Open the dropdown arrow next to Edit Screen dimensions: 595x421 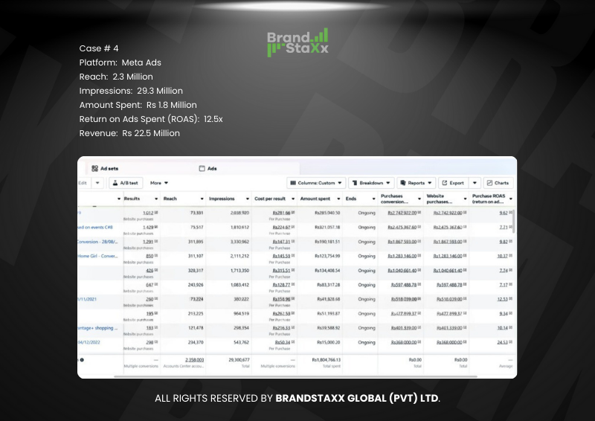click(97, 183)
